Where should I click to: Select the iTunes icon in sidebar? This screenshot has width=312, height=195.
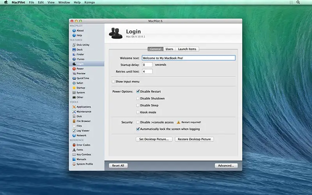(x=74, y=59)
